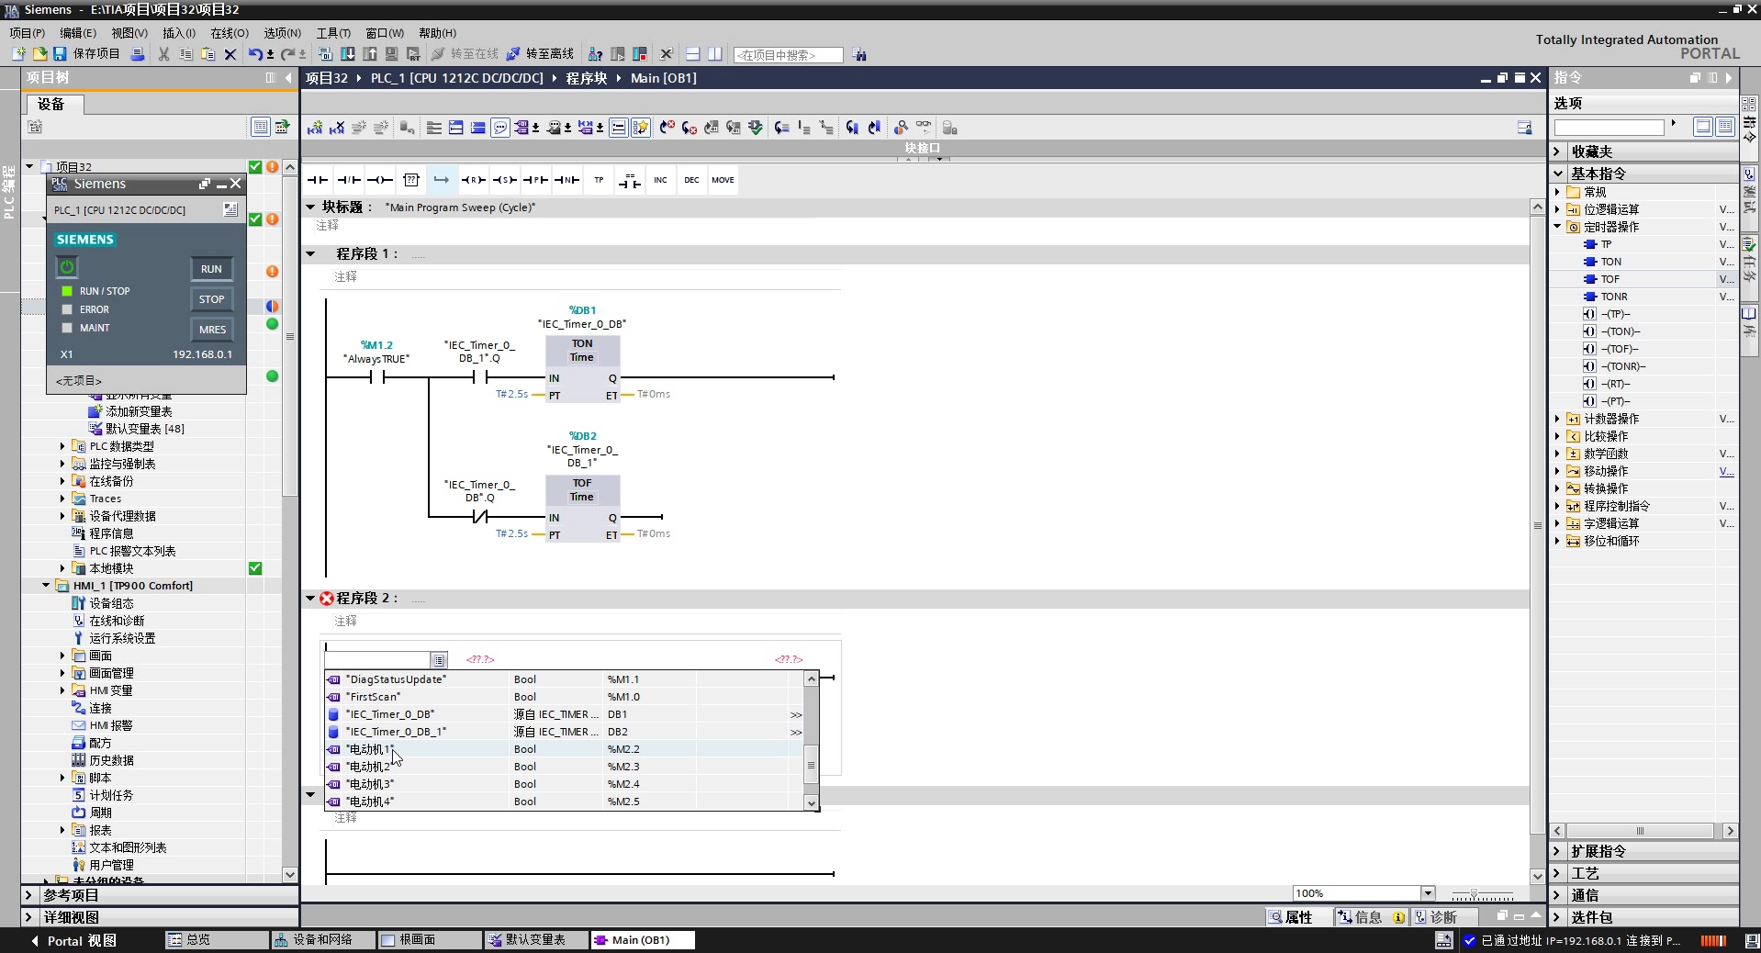
Task: Click the print icon in main toolbar
Action: click(x=137, y=54)
